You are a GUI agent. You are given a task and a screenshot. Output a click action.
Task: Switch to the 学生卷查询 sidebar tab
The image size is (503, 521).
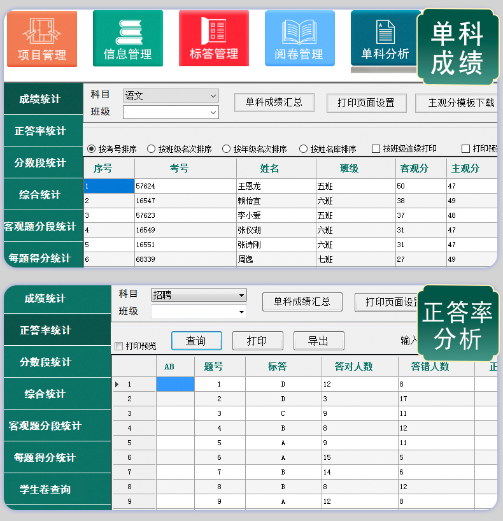click(x=45, y=490)
